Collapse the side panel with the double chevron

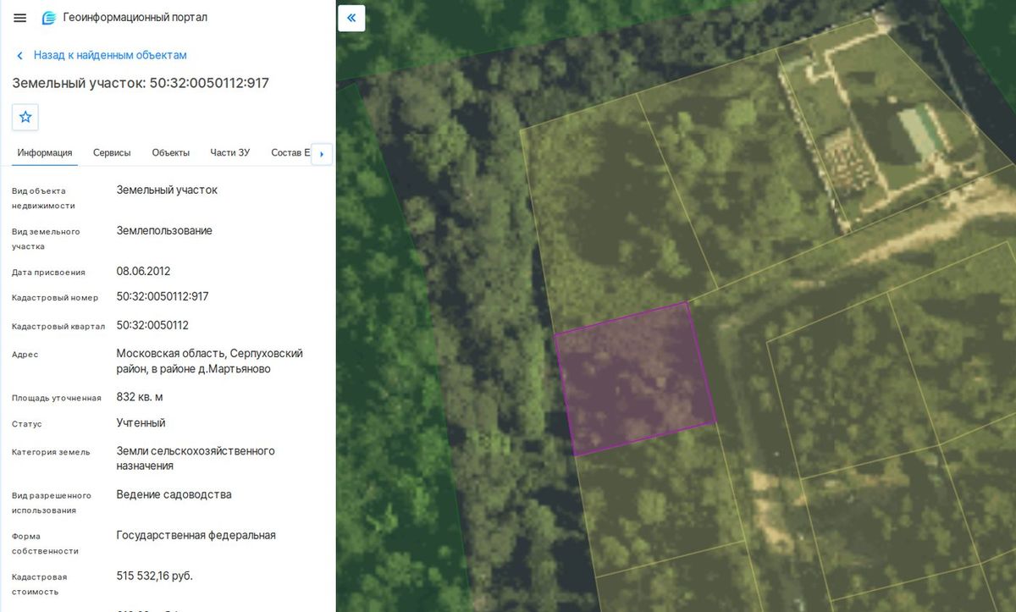point(351,18)
